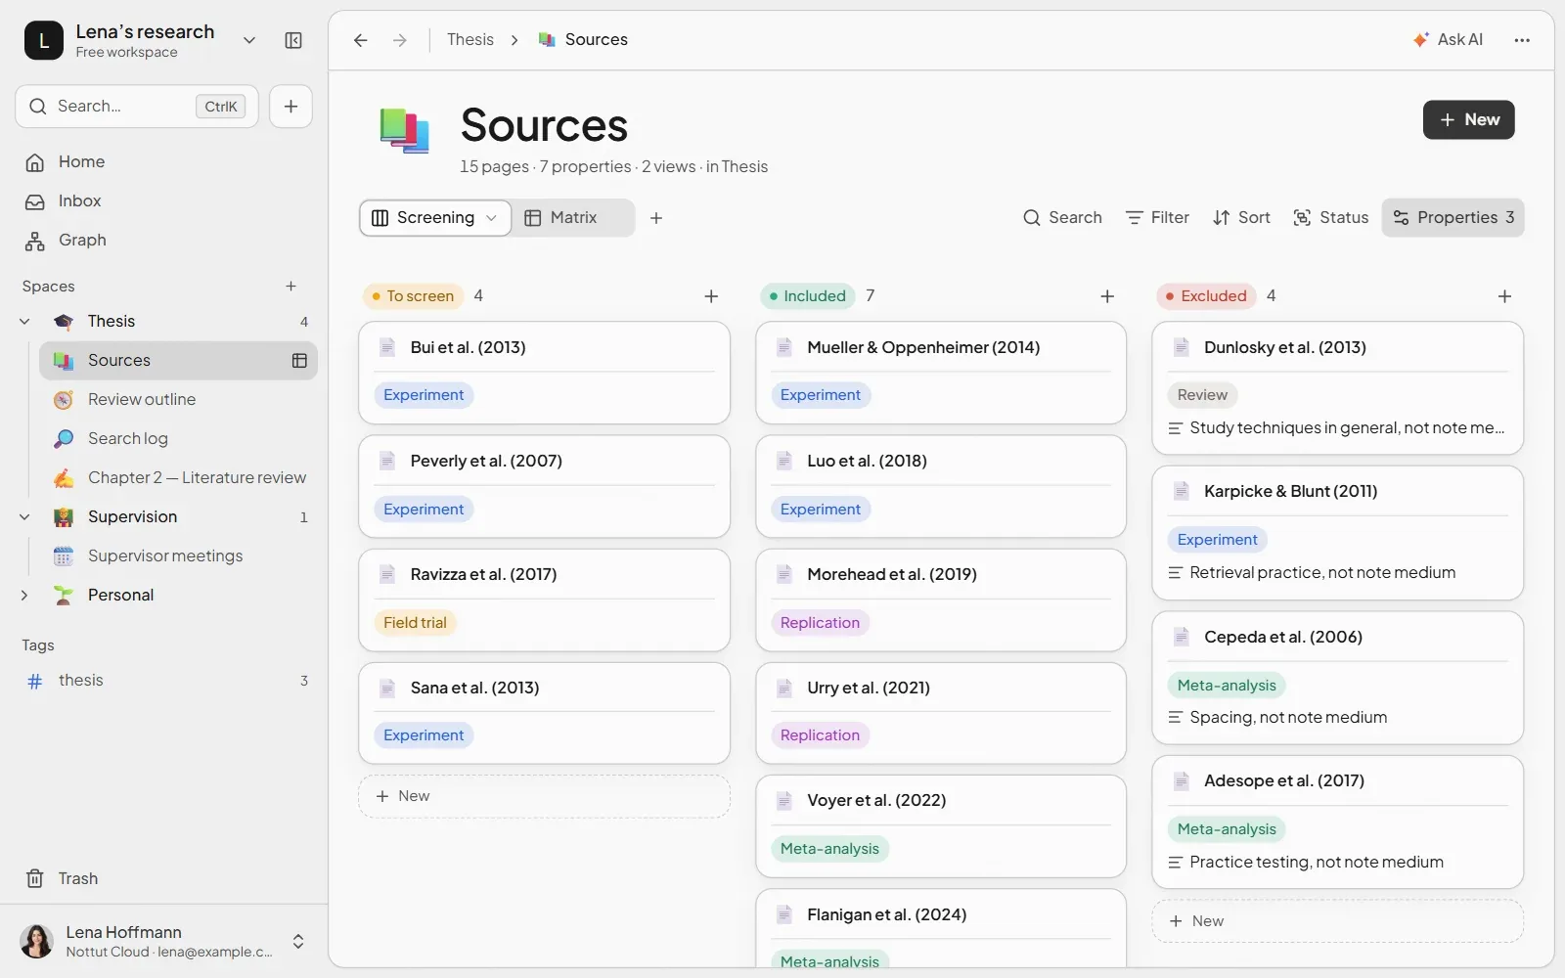Open the Ravizza et al. (2017) card

click(x=544, y=600)
